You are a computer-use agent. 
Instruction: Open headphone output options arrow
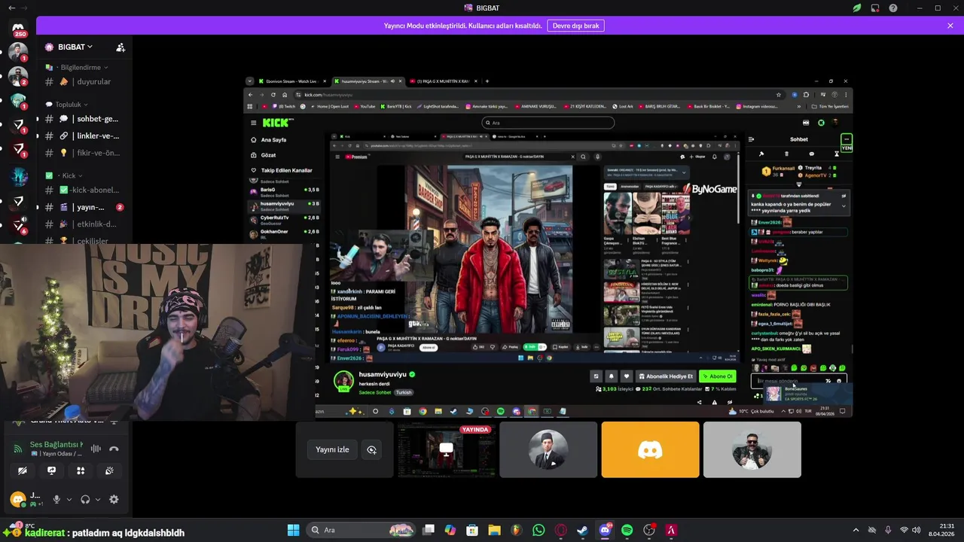(98, 499)
